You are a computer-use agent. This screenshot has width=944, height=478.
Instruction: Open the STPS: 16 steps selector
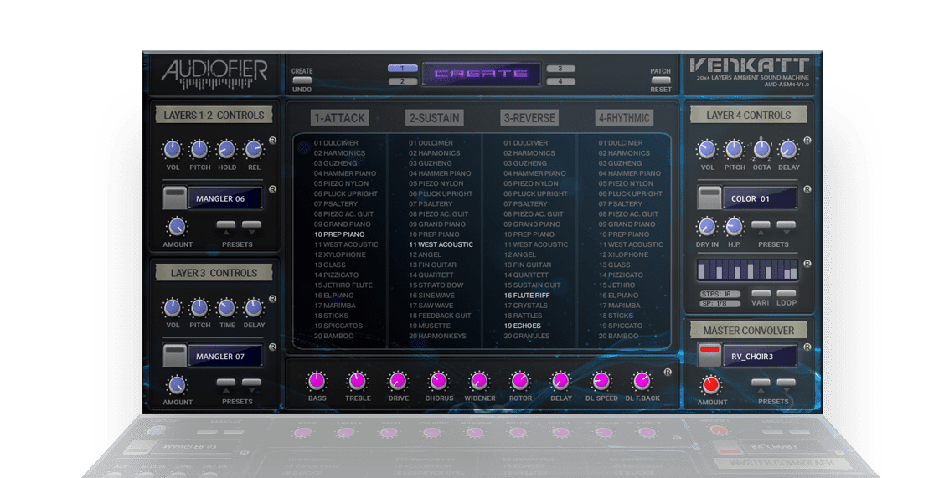(720, 294)
